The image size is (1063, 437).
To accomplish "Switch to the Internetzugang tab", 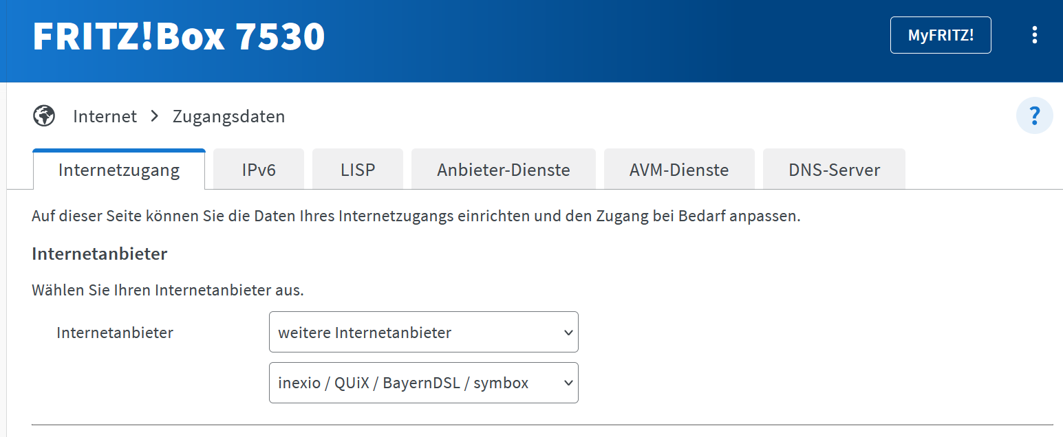I will click(119, 170).
